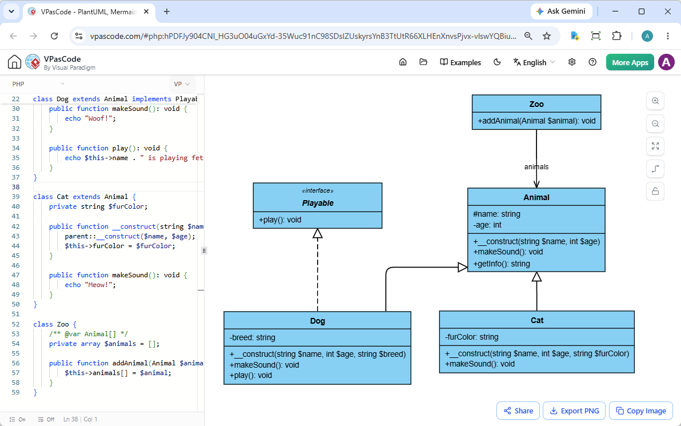Zoom in on the diagram canvas
Viewport: 681px width, 426px height.
(655, 101)
